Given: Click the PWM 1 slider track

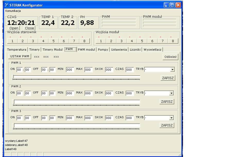Looking at the screenshot, I should 76,77.
